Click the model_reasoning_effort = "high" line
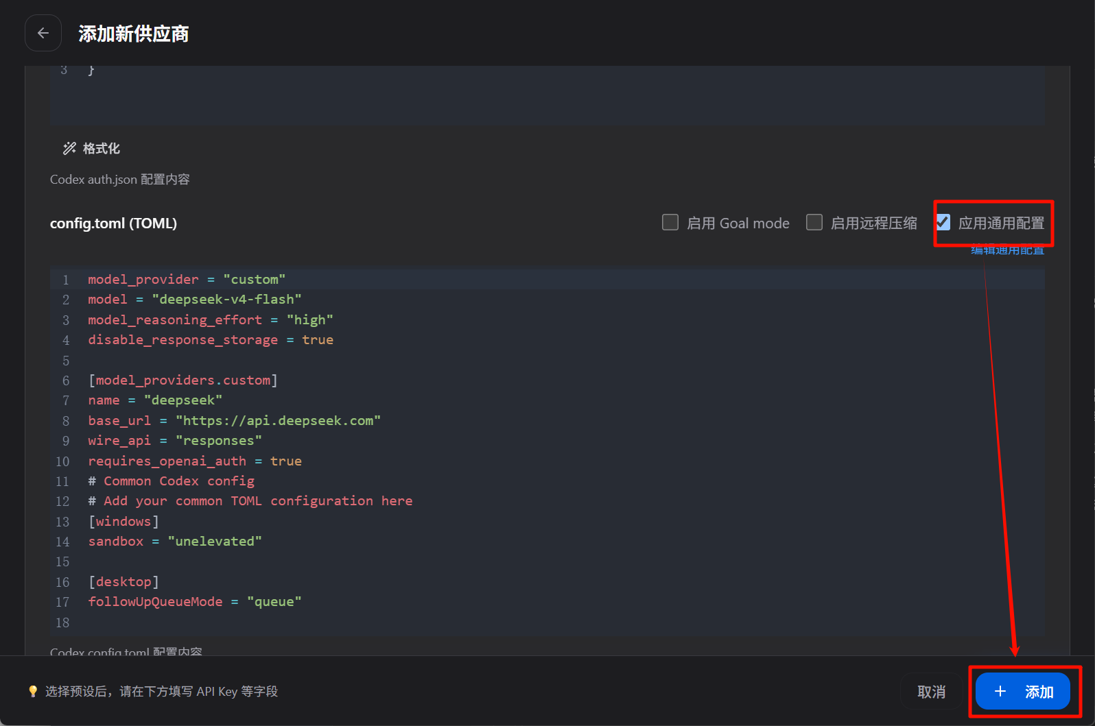This screenshot has height=726, width=1095. [x=211, y=319]
